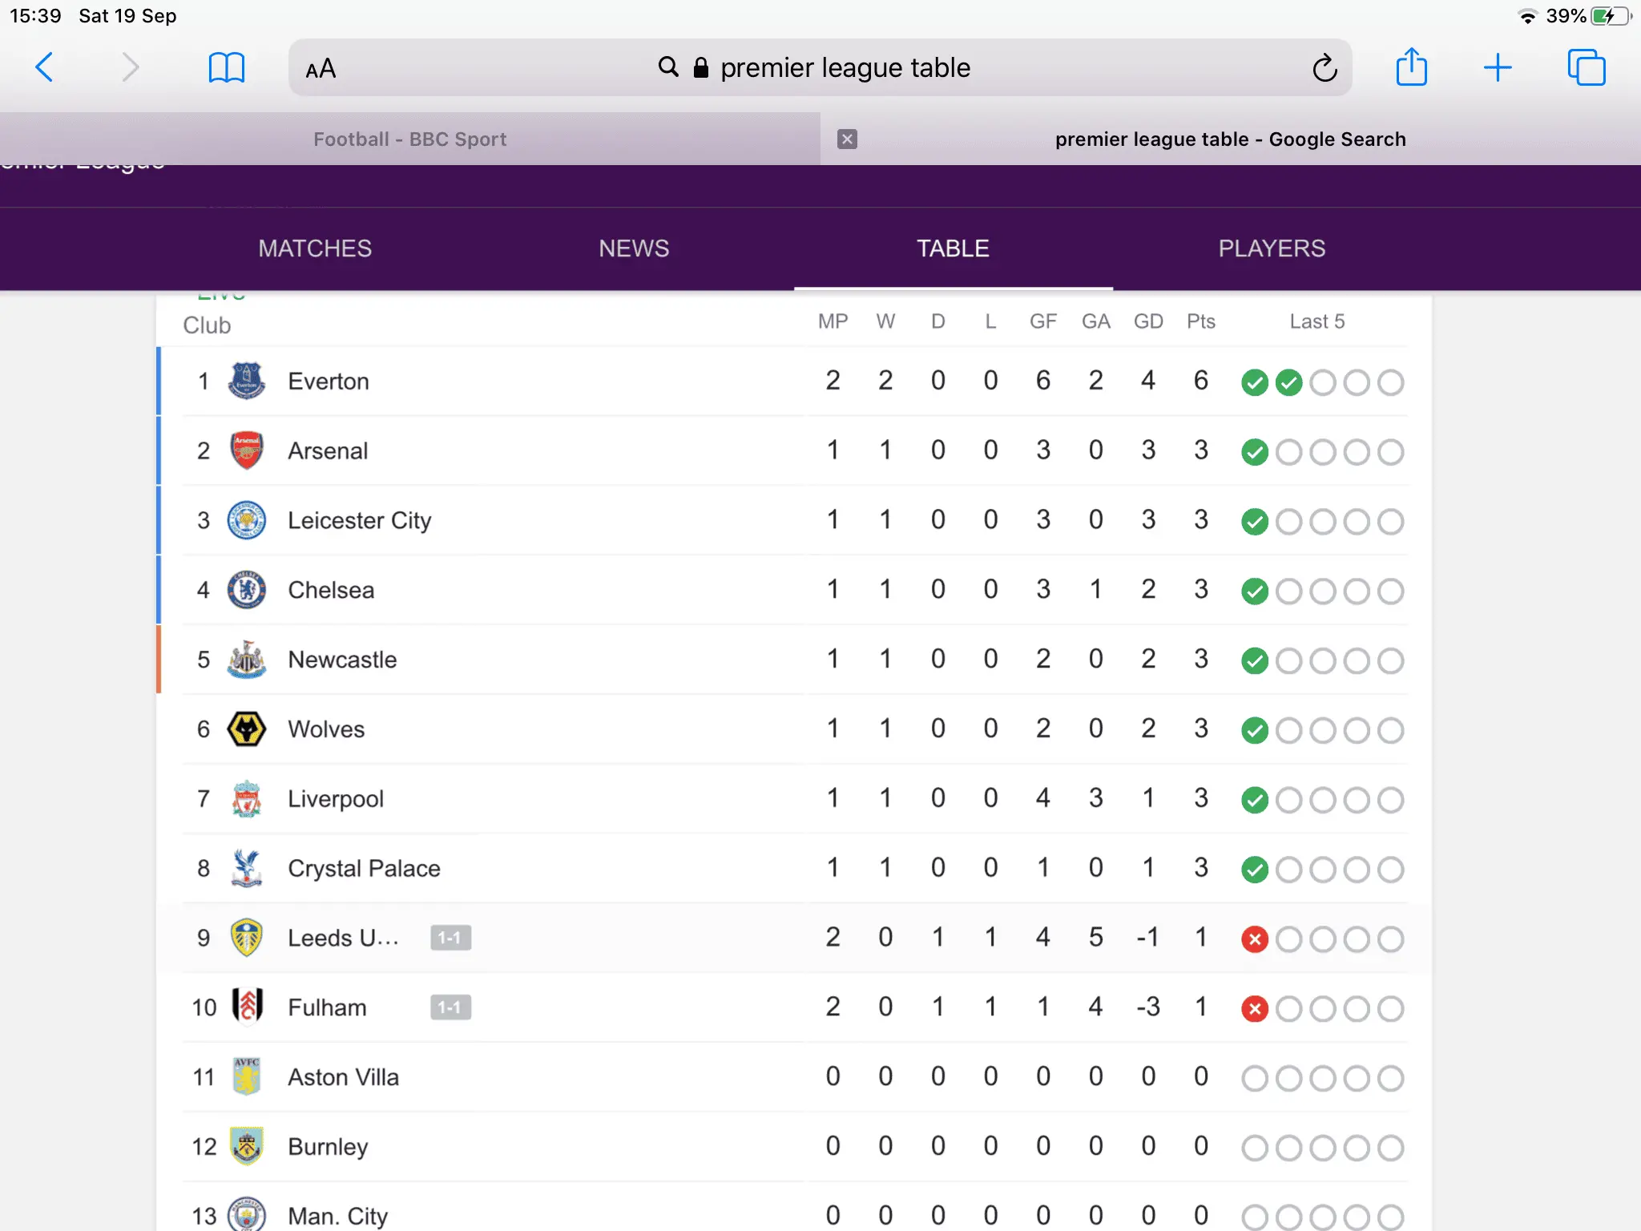Open the Arsenal team row
The width and height of the screenshot is (1641, 1231).
pyautogui.click(x=328, y=451)
